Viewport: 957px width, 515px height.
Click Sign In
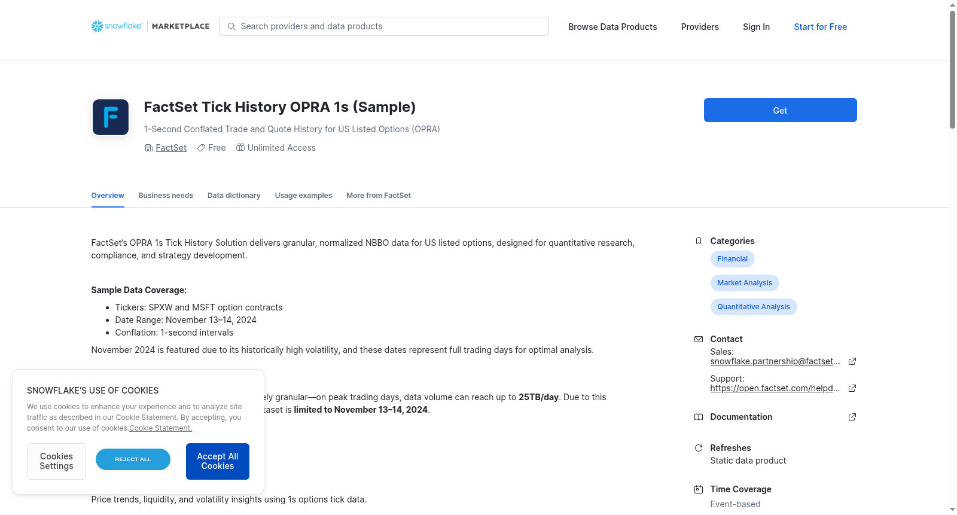(x=756, y=27)
